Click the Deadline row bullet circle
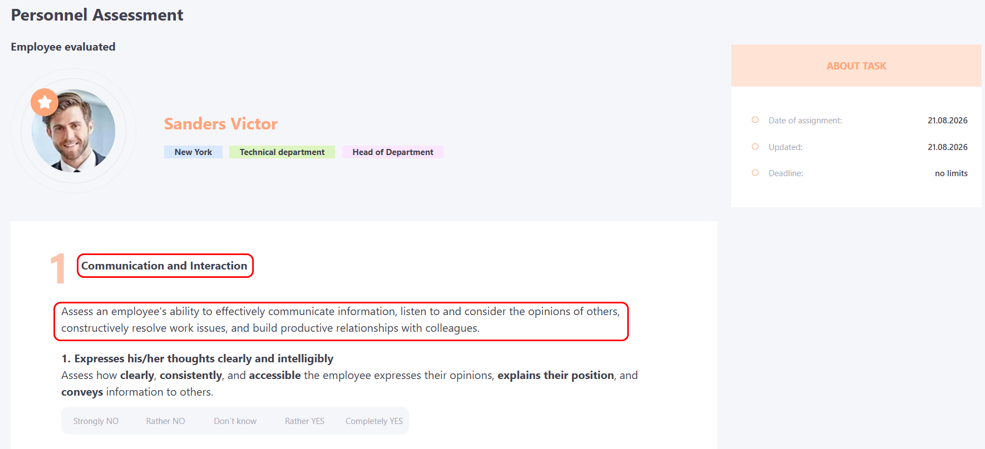 [x=755, y=173]
